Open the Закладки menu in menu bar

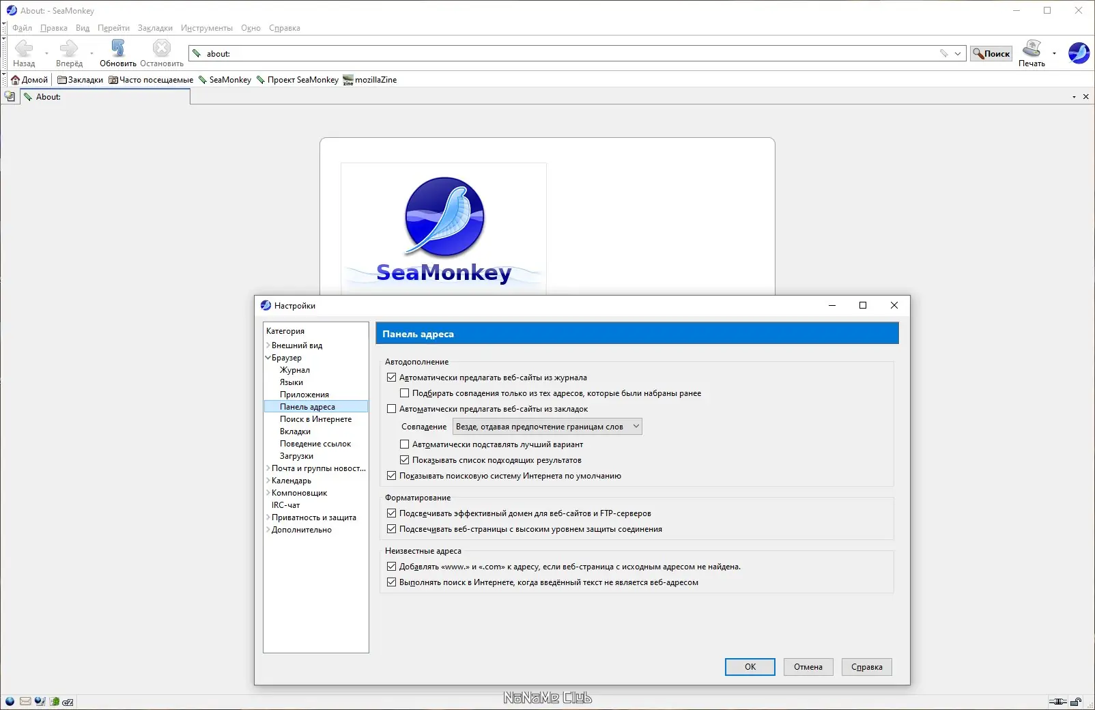click(x=155, y=28)
